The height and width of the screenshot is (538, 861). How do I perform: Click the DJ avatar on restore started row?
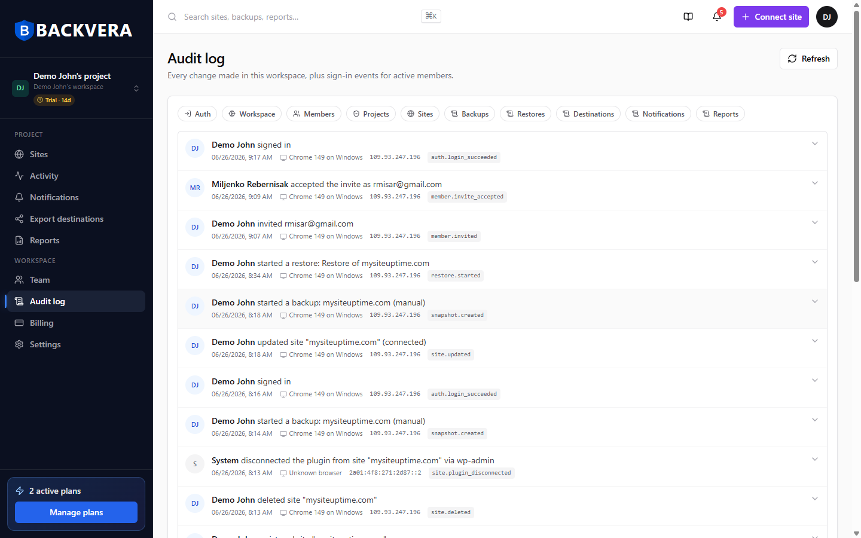tap(195, 267)
